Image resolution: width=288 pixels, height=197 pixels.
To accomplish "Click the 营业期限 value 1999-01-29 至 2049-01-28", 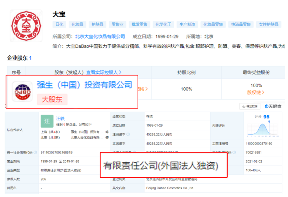I will (60, 161).
